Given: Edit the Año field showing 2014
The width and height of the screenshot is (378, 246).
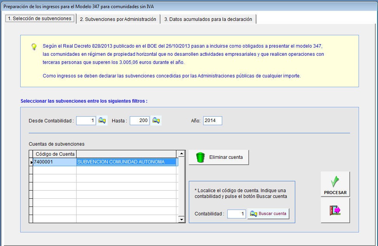Looking at the screenshot, I should pos(212,121).
